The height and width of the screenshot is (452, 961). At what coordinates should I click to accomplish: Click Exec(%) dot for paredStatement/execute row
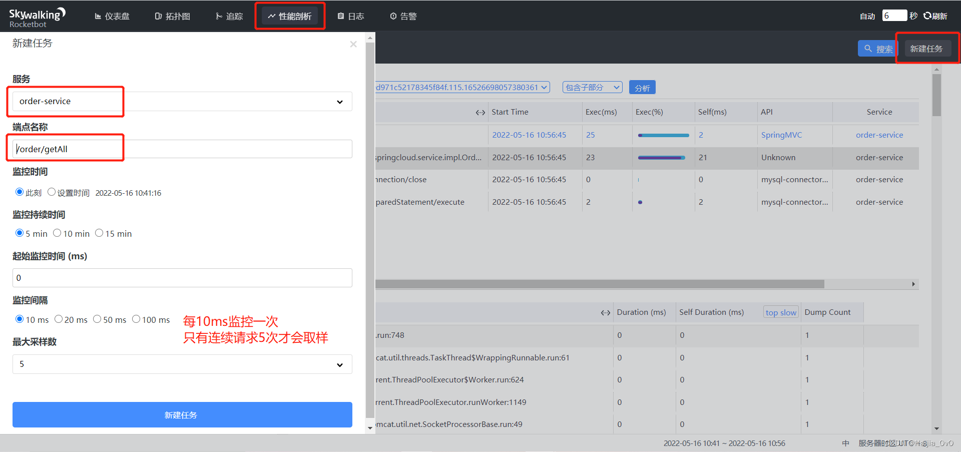coord(640,202)
